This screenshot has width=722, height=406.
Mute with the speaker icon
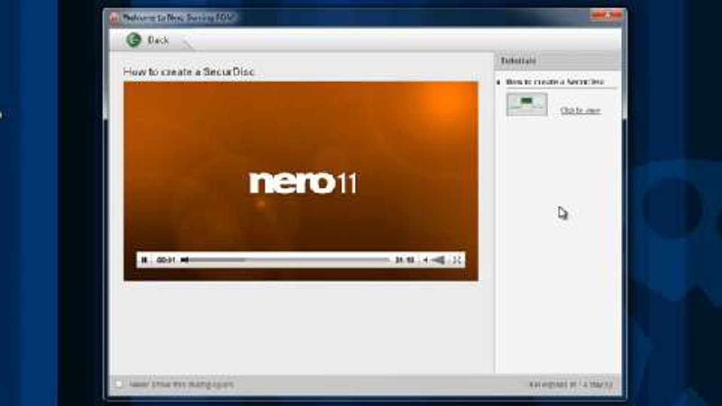click(x=425, y=260)
